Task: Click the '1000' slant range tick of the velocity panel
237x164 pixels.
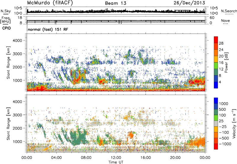Action: [x=17, y=142]
